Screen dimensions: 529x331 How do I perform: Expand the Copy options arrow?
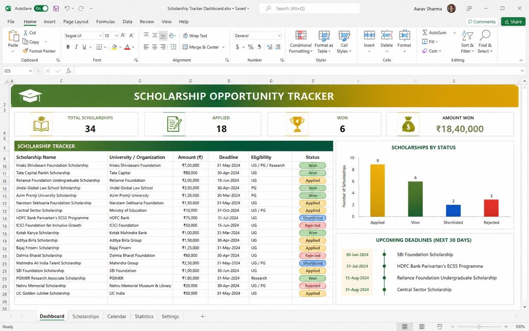click(45, 42)
